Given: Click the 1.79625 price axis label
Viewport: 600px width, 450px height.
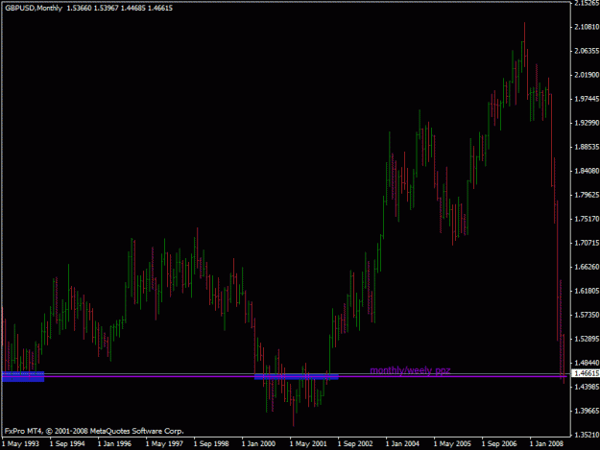Looking at the screenshot, I should pos(587,195).
